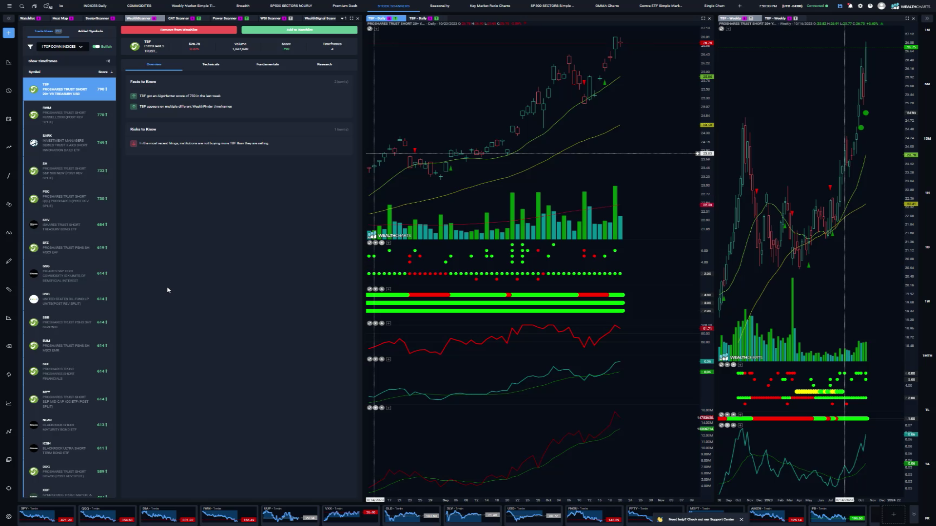This screenshot has height=526, width=936.
Task: Select the 1W timeframe on right bar
Action: (927, 301)
